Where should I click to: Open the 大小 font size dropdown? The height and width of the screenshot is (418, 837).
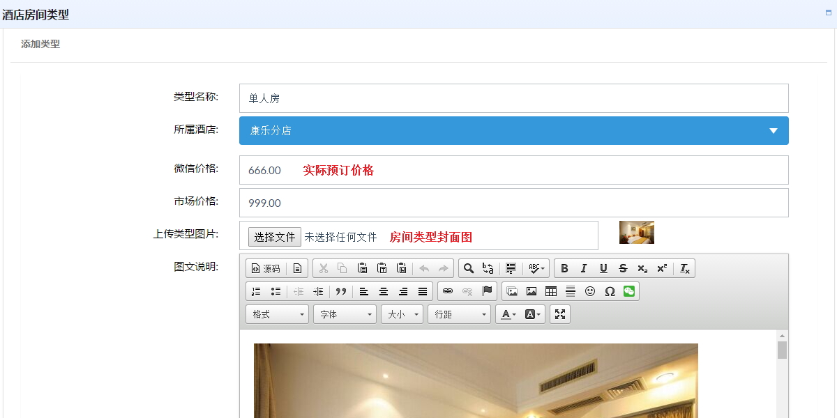[402, 314]
